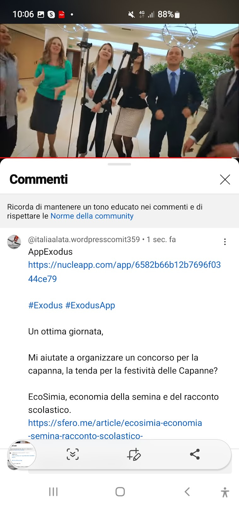Open the nucleapp.com app link

tap(125, 272)
